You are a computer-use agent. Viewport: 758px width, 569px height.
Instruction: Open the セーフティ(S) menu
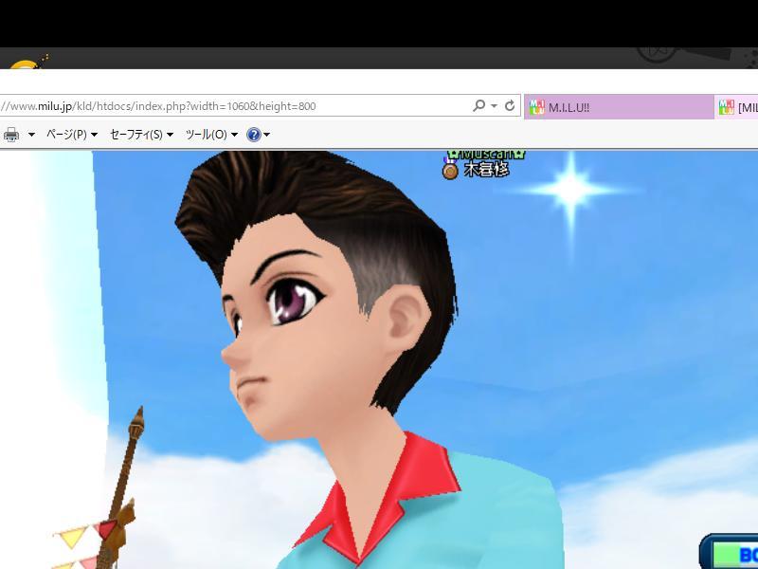[x=141, y=135]
